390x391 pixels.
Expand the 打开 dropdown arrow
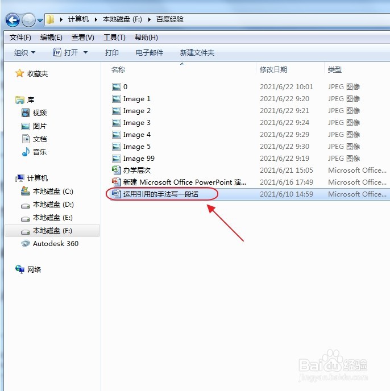[x=86, y=52]
